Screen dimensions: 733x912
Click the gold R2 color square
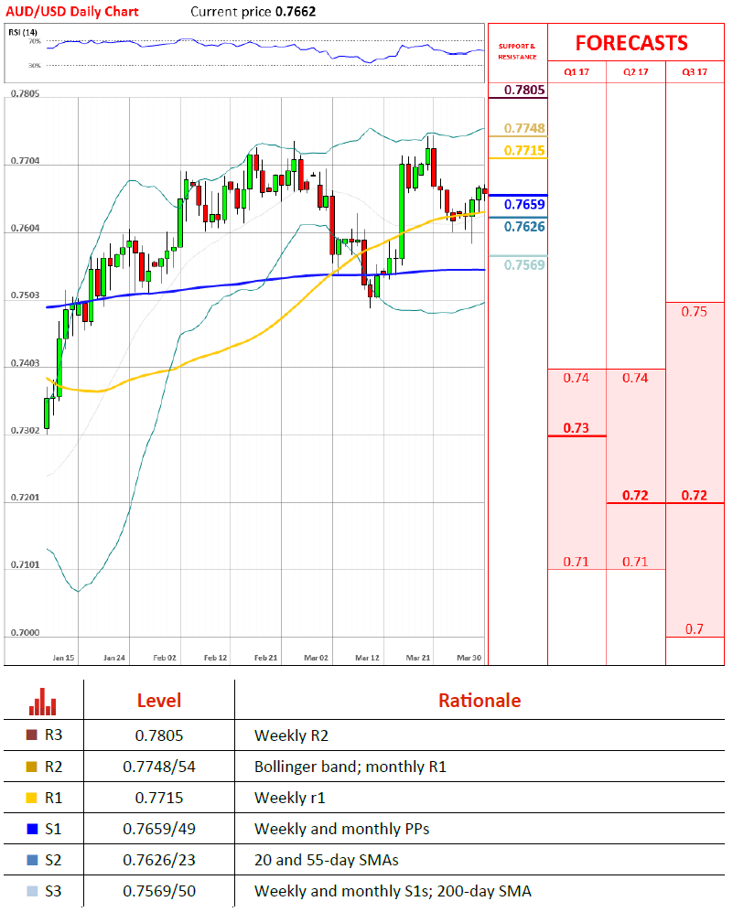pyautogui.click(x=34, y=766)
